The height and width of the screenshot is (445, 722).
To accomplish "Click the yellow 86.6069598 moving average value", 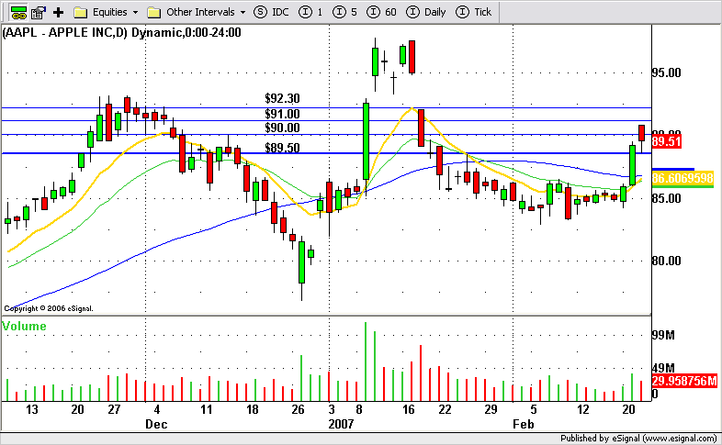I will point(683,178).
